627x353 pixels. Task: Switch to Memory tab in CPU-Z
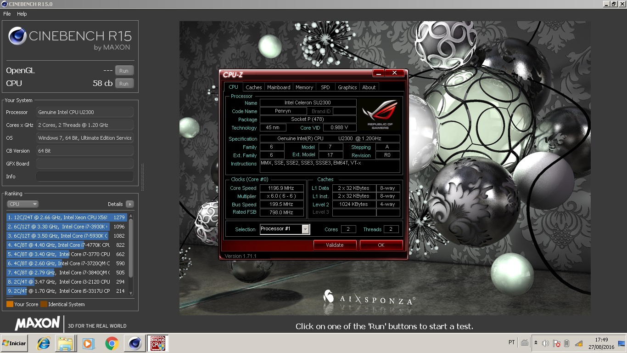(x=304, y=87)
